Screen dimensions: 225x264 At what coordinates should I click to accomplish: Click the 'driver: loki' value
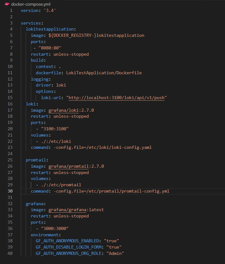tap(61, 85)
